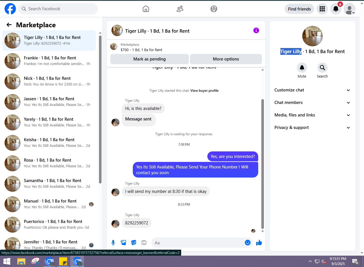364x267 pixels.
Task: Open the Jassen conversation
Action: (49, 102)
